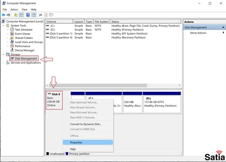Select the Disk 0 label box
The height and width of the screenshot is (162, 226).
(54, 100)
